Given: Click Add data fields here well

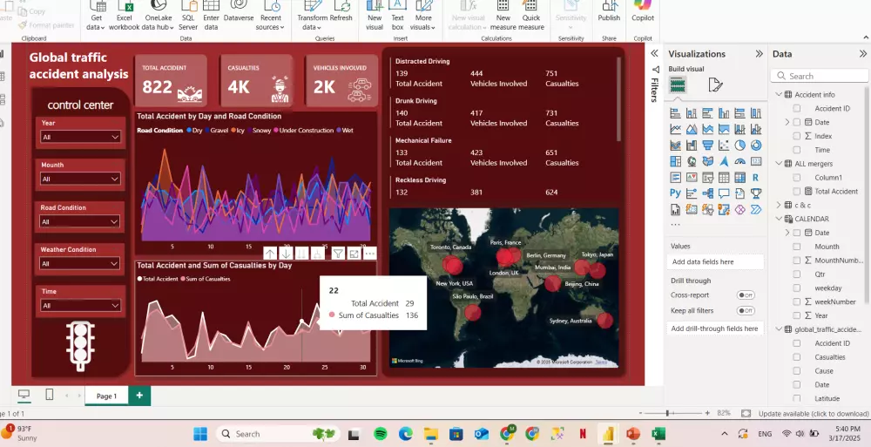Looking at the screenshot, I should click(715, 262).
